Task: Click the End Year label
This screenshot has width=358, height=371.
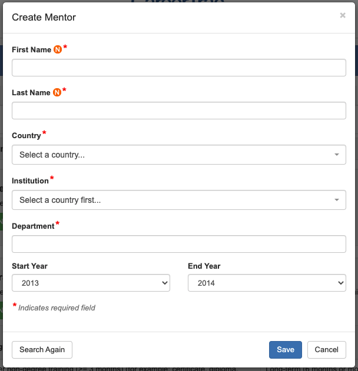Action: coord(204,266)
